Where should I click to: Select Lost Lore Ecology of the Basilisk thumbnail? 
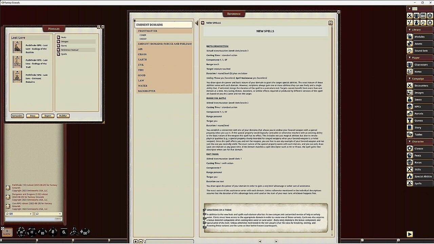(17, 47)
